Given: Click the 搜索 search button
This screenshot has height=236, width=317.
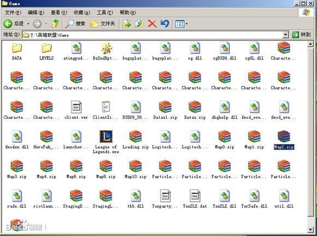Looking at the screenshot, I should tap(75, 24).
